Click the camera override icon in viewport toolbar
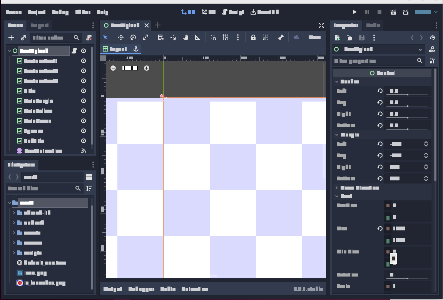This screenshot has height=300, width=443. [296, 37]
